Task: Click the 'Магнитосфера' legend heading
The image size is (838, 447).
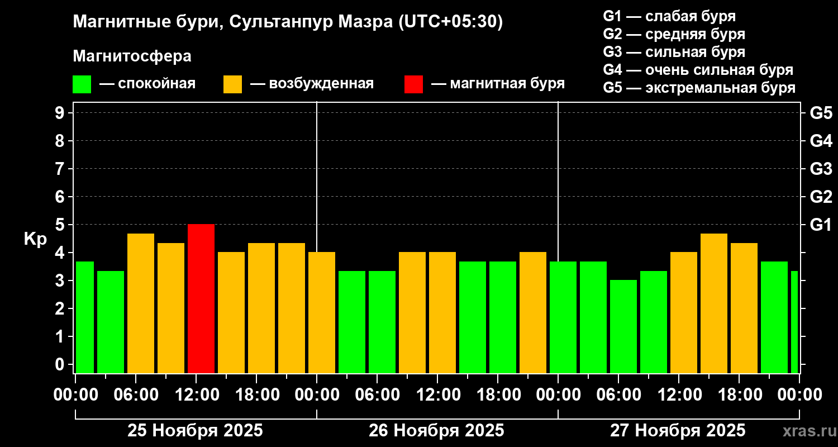Action: coord(132,56)
